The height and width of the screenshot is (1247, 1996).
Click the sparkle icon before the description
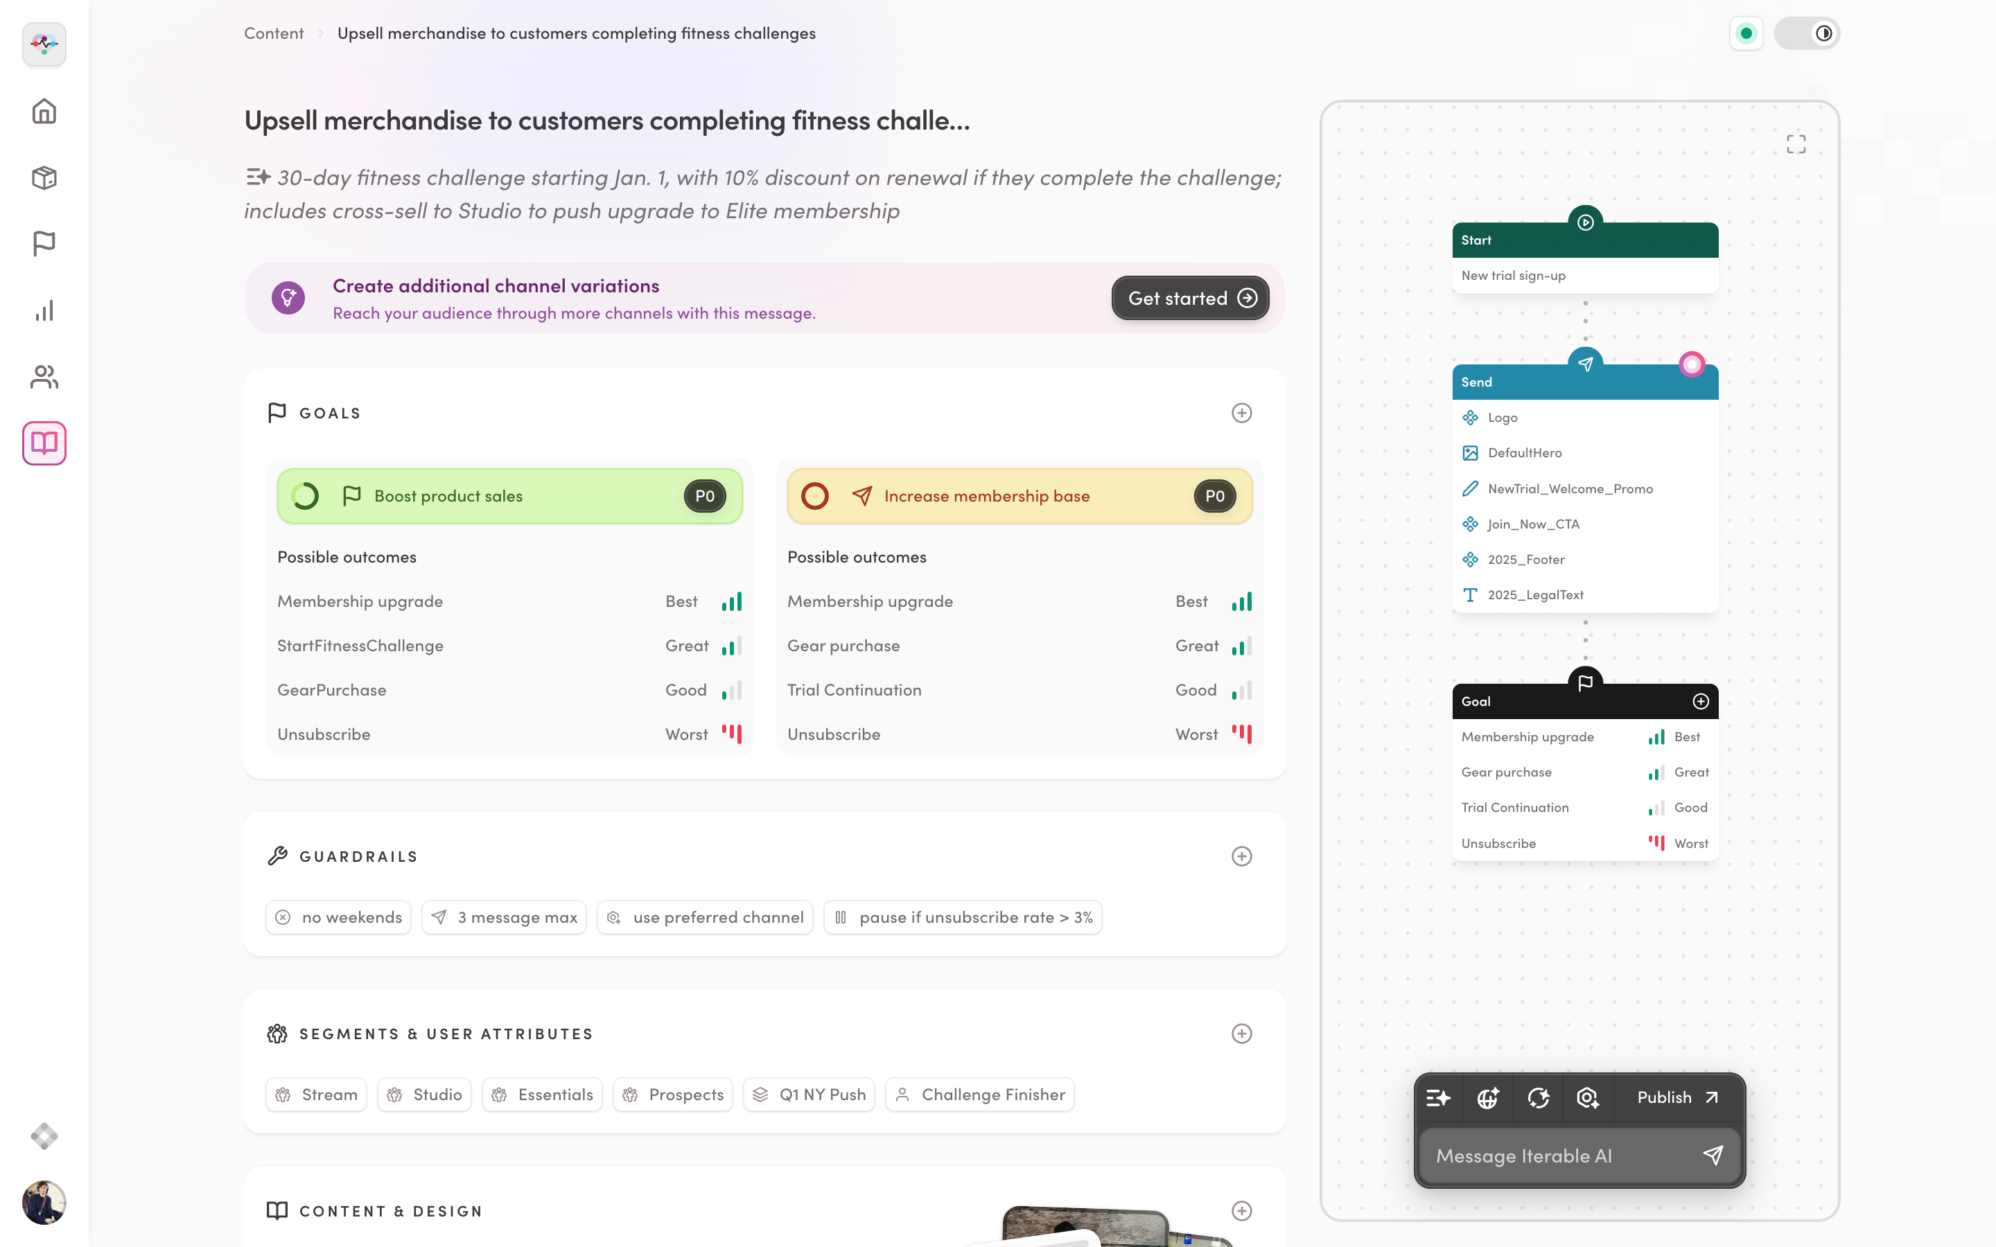[258, 177]
